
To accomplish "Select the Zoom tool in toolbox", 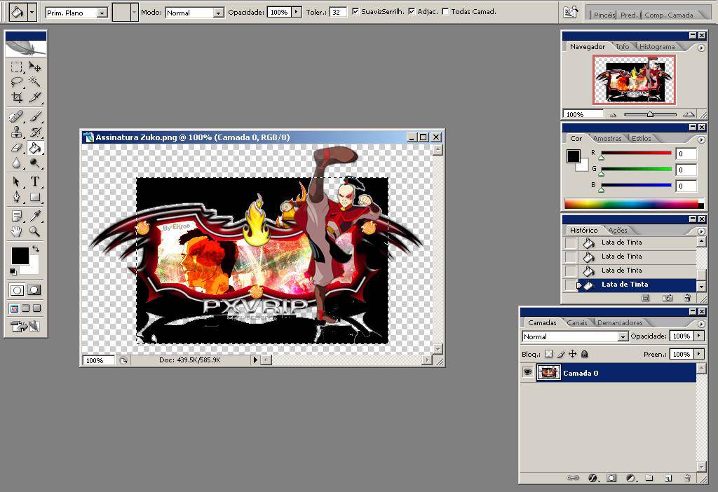I will click(35, 231).
